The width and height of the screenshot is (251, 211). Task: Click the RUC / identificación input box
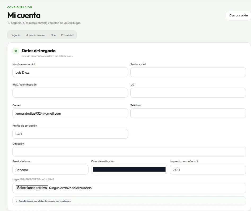point(70,93)
